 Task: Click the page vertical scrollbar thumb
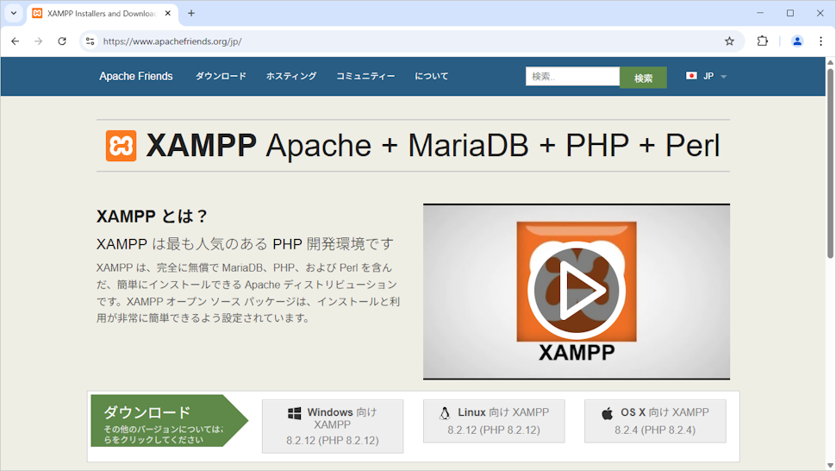(830, 163)
